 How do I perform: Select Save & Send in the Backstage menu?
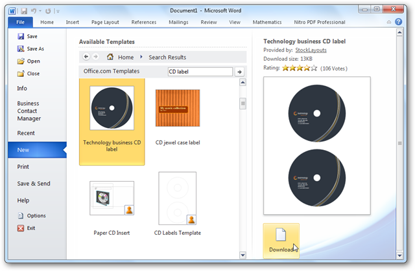click(34, 184)
